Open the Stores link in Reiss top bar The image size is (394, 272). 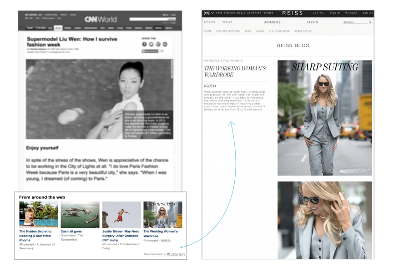(x=268, y=13)
